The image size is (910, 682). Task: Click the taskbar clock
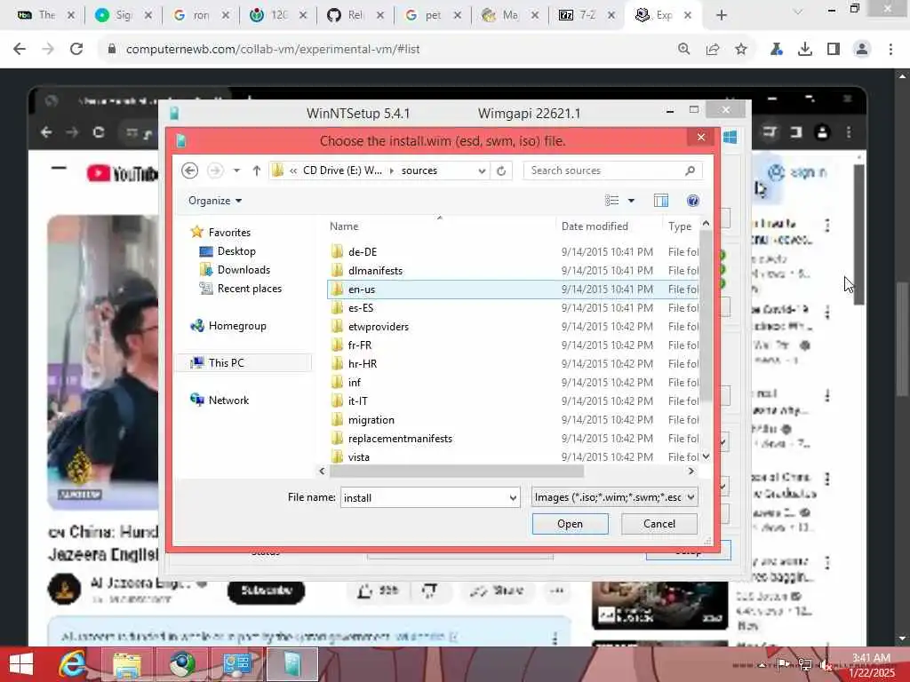click(872, 665)
